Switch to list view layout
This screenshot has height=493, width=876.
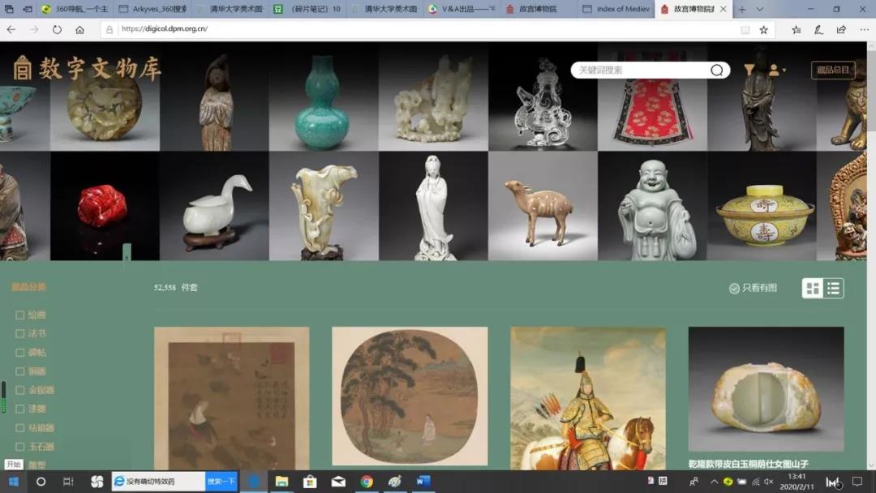(x=834, y=288)
